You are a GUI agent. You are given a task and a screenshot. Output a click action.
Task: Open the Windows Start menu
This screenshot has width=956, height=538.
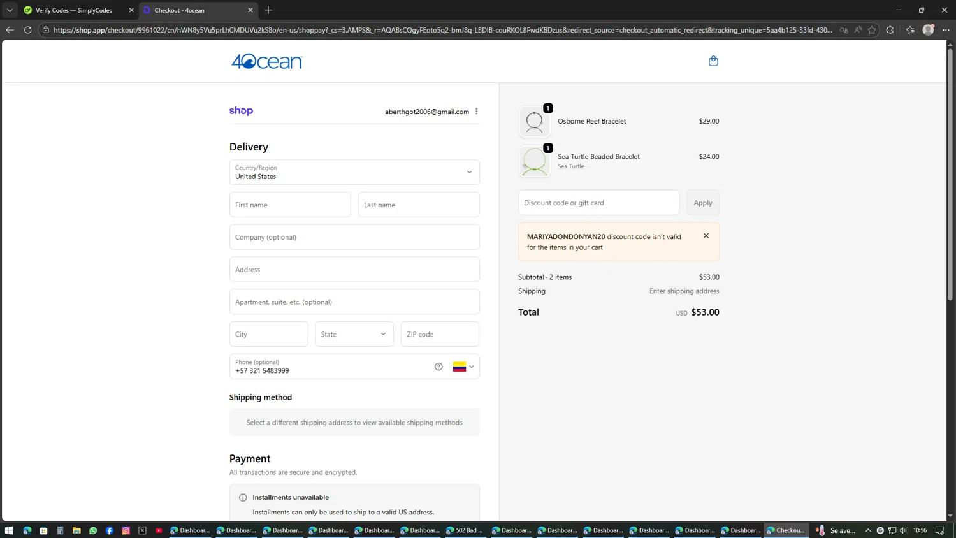click(9, 530)
